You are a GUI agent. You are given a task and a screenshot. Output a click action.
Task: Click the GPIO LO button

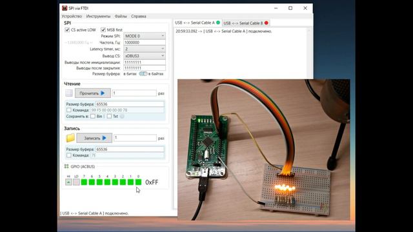[76, 182]
